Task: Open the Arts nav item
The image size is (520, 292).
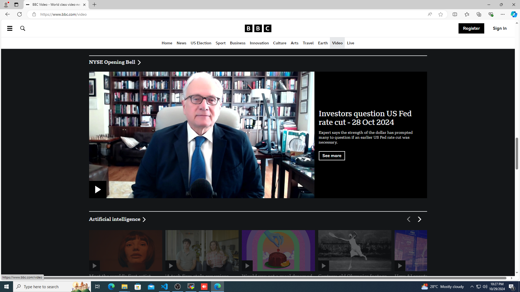Action: coord(294,43)
